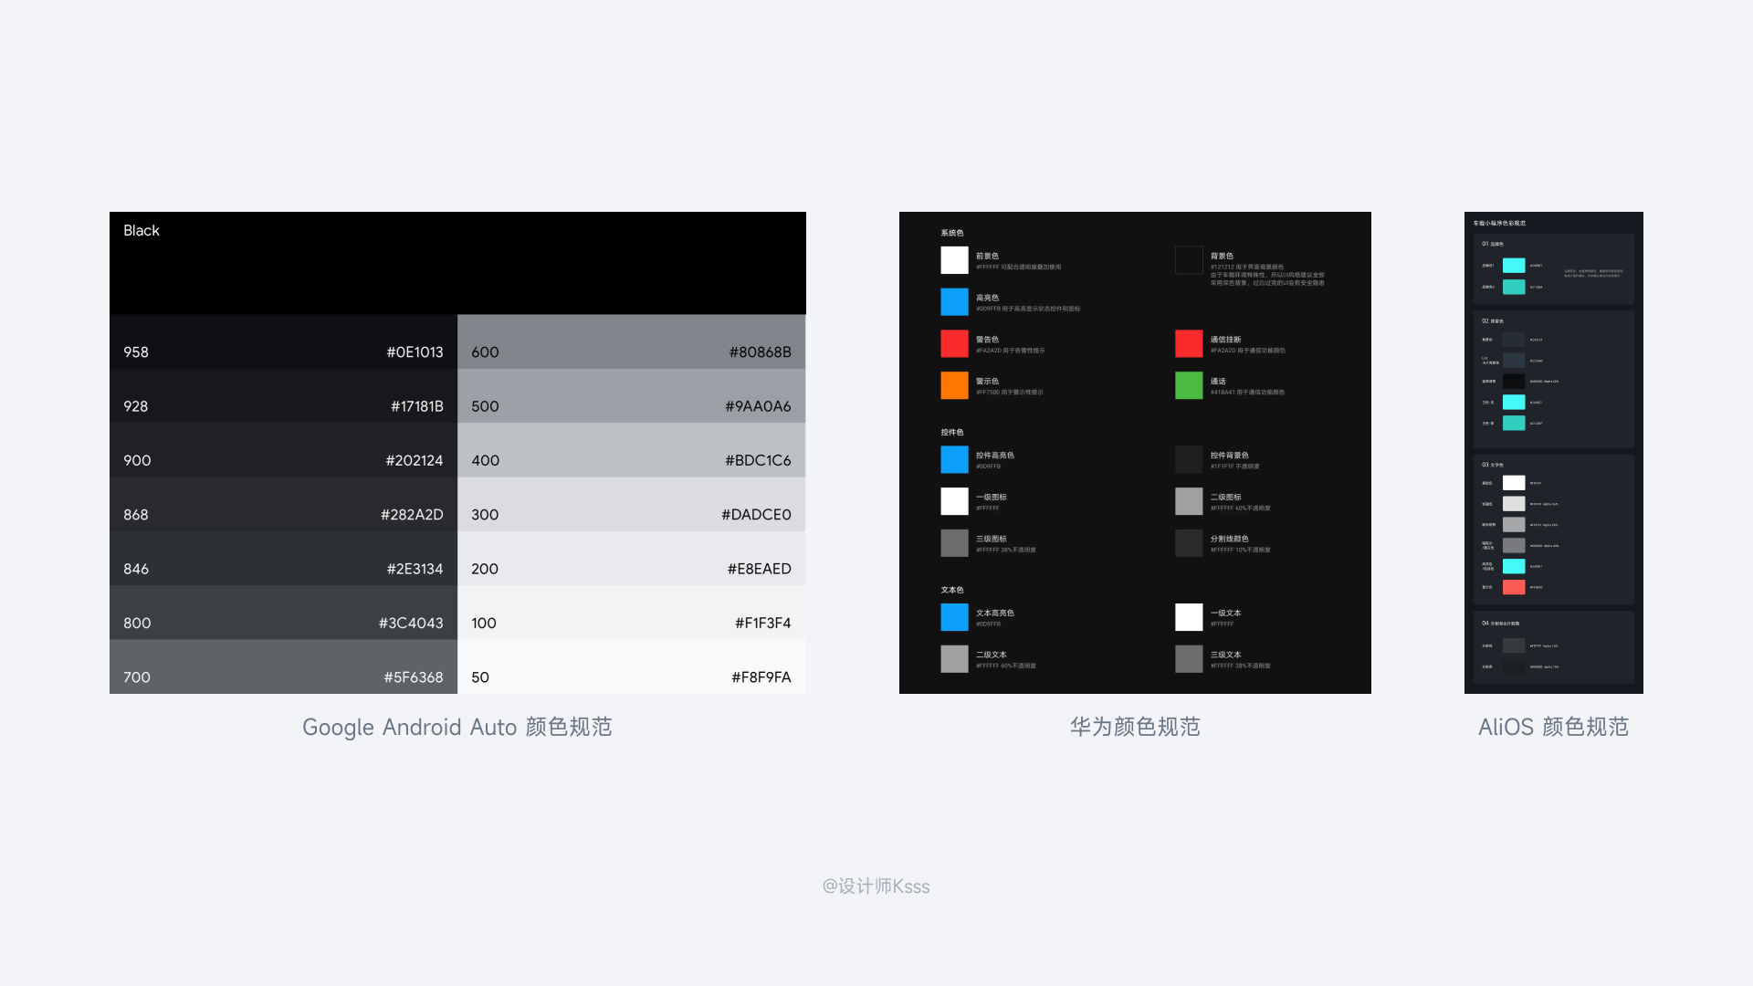Image resolution: width=1753 pixels, height=986 pixels.
Task: Click the AliOS 02 section heading
Action: pyautogui.click(x=1493, y=321)
